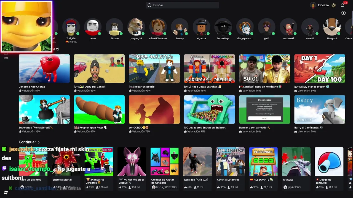353x198 pixels.
Task: Click the search magnifier icon
Action: [149, 5]
